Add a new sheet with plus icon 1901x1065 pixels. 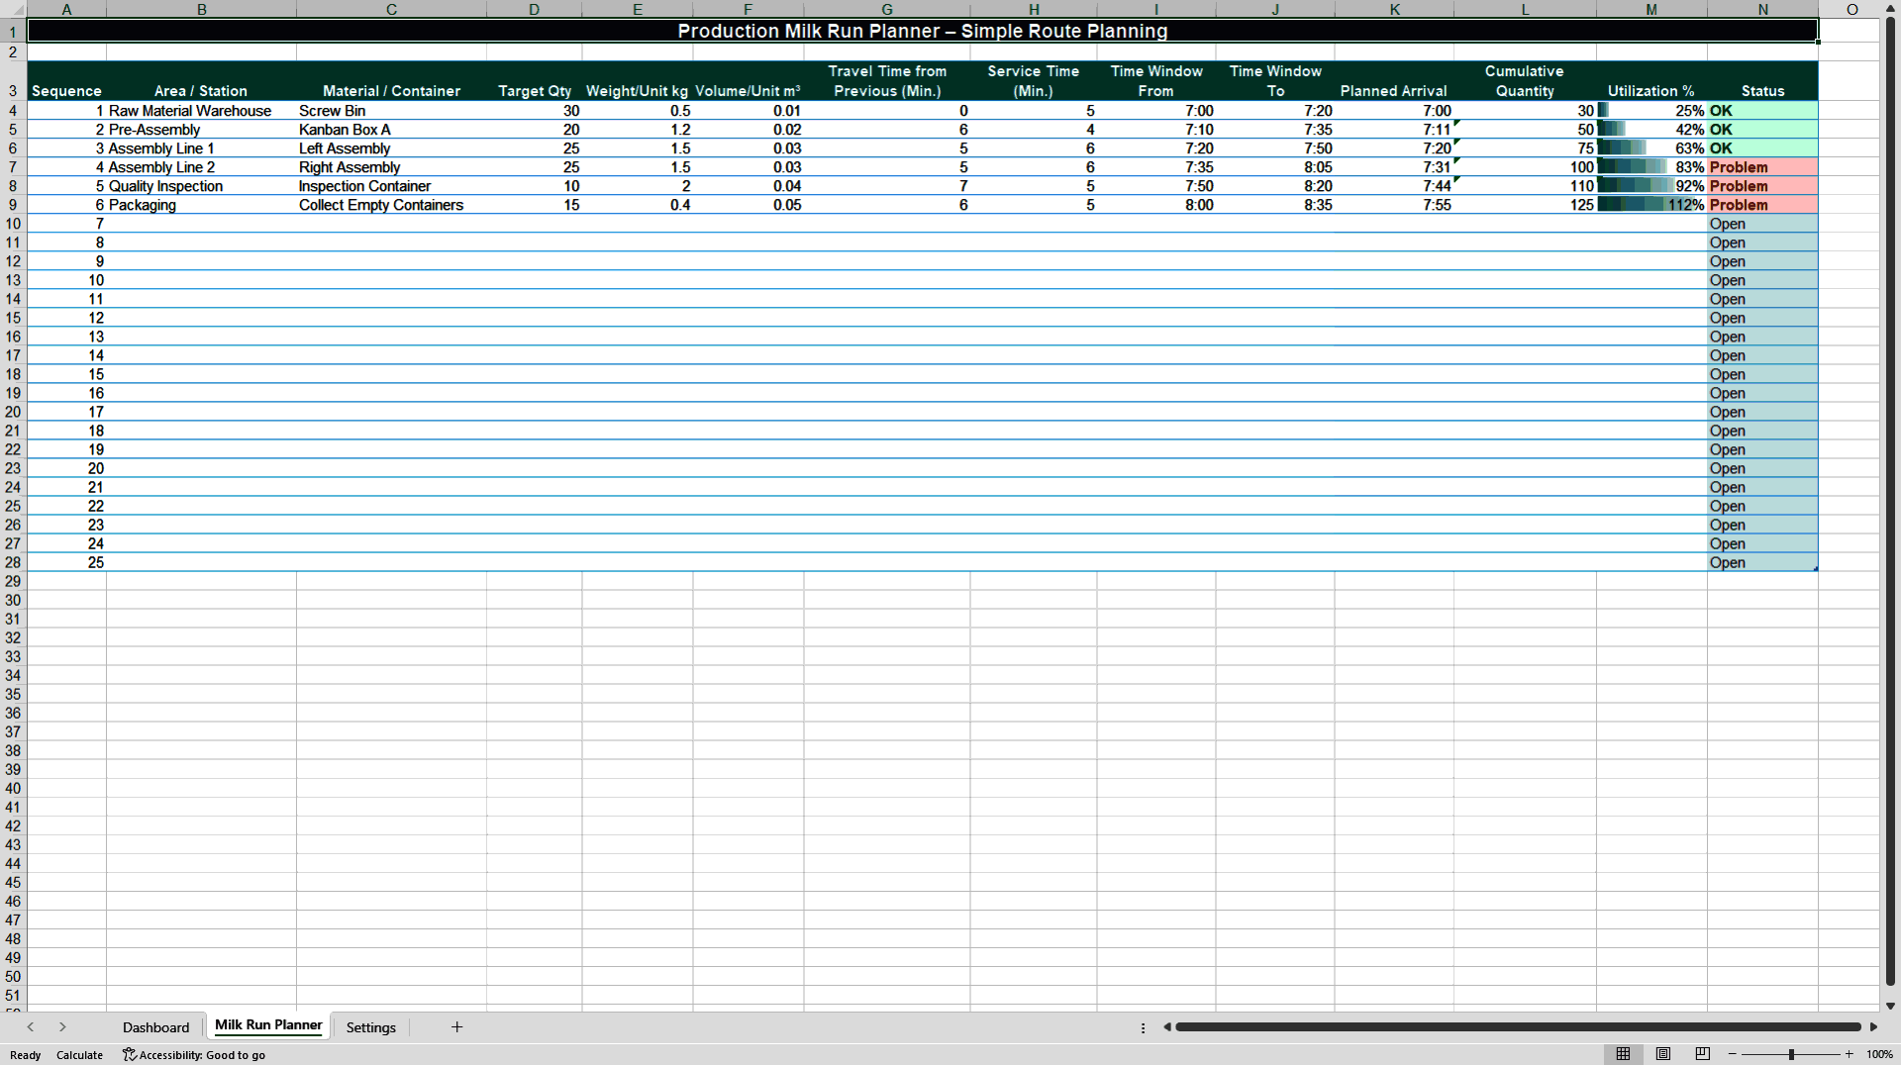[x=456, y=1026]
